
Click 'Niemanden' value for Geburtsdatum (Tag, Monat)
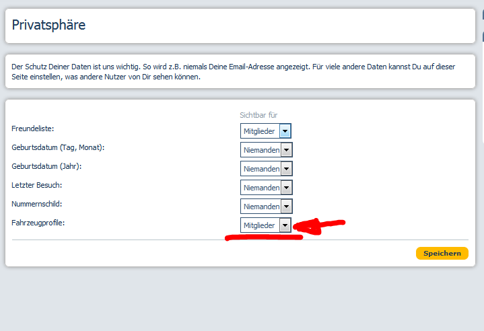coord(261,150)
